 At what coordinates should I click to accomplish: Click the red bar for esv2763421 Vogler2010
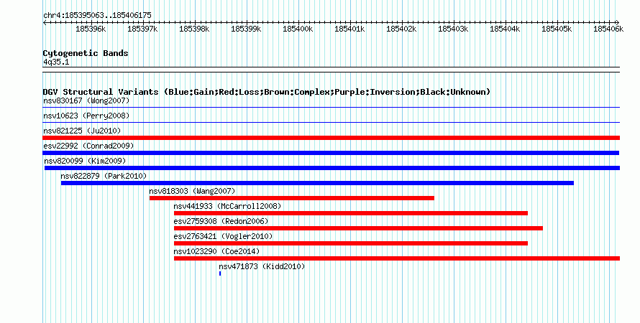(351, 243)
